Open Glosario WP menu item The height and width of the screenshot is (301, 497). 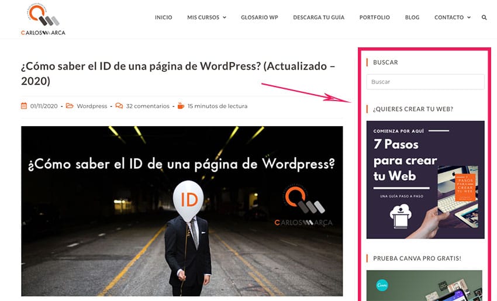pos(259,18)
